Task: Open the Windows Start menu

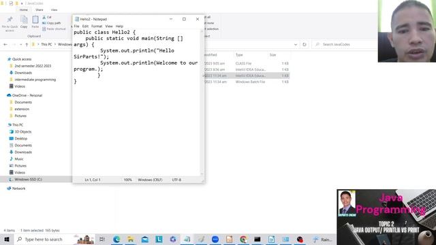Action: tap(7, 239)
